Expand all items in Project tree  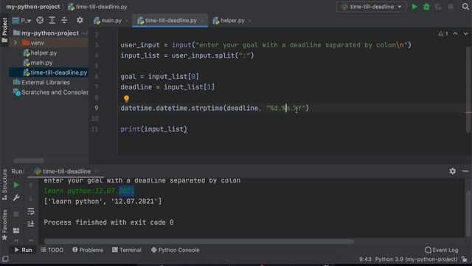pyautogui.click(x=52, y=20)
